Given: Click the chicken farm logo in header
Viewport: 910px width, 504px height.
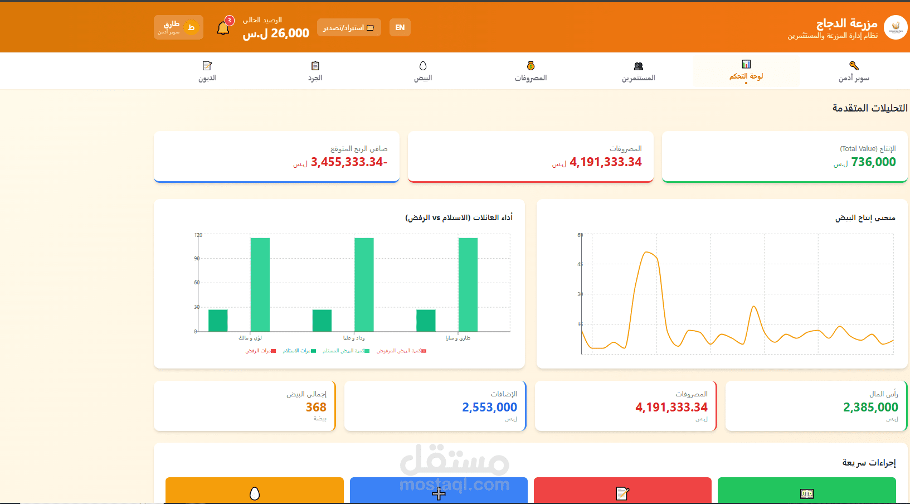Looking at the screenshot, I should (896, 27).
